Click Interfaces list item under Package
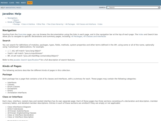 pyautogui.click(x=12, y=82)
